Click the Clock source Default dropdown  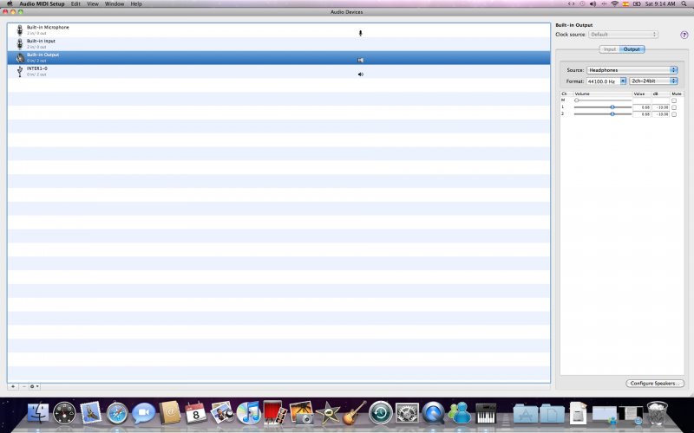click(x=623, y=35)
